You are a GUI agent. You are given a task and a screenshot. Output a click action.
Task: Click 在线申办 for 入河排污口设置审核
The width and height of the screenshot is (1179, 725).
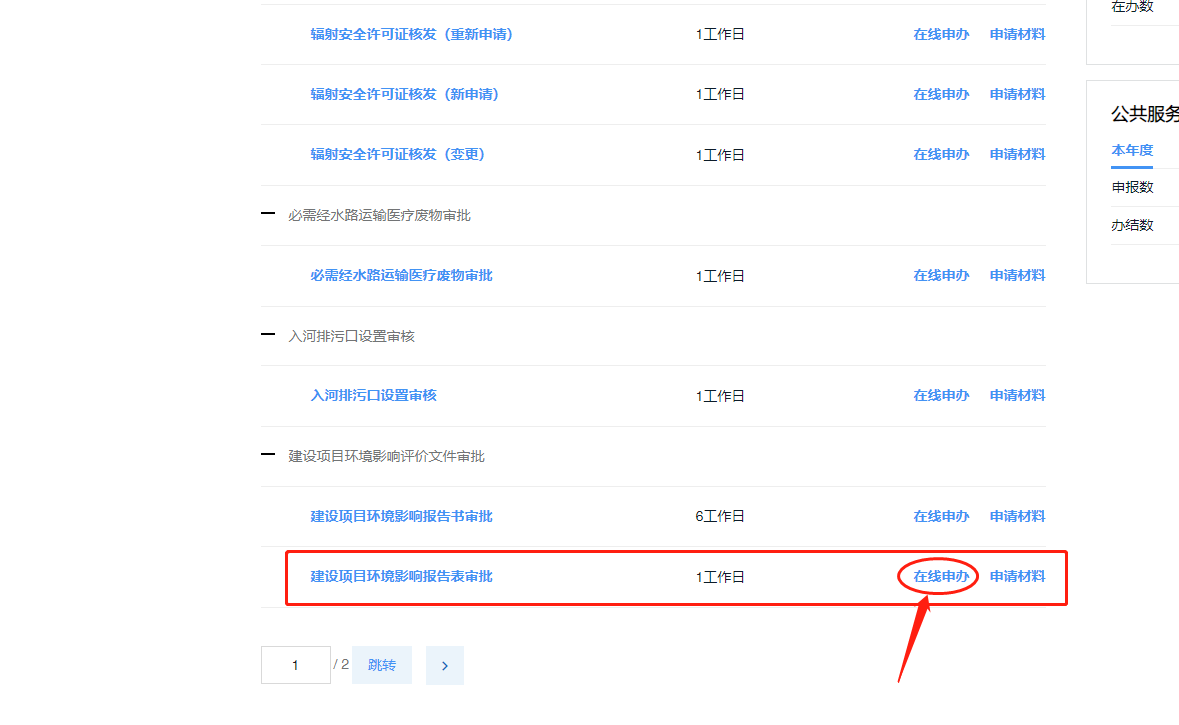point(940,395)
